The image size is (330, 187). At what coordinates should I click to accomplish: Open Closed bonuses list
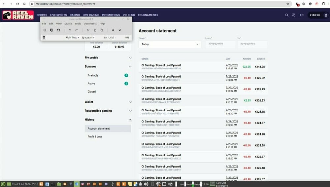click(108, 92)
